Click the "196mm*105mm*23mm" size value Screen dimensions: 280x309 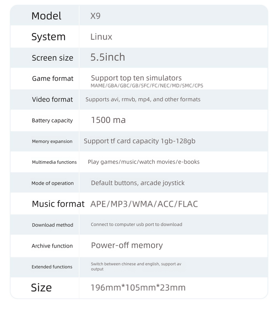pyautogui.click(x=138, y=288)
